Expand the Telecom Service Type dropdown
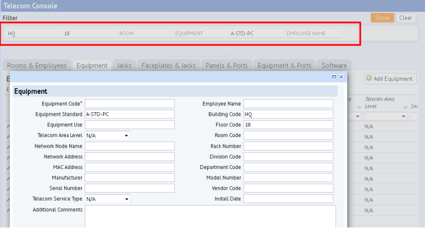This screenshot has width=425, height=228. point(108,199)
